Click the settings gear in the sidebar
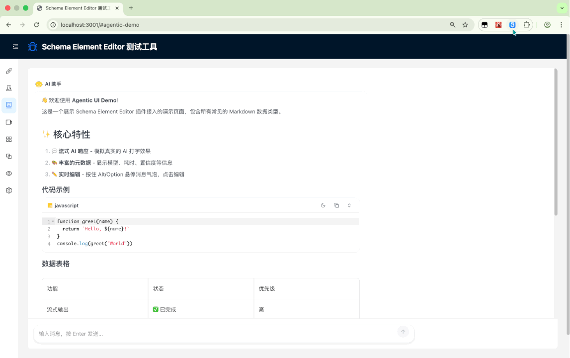The height and width of the screenshot is (358, 570). pos(9,190)
